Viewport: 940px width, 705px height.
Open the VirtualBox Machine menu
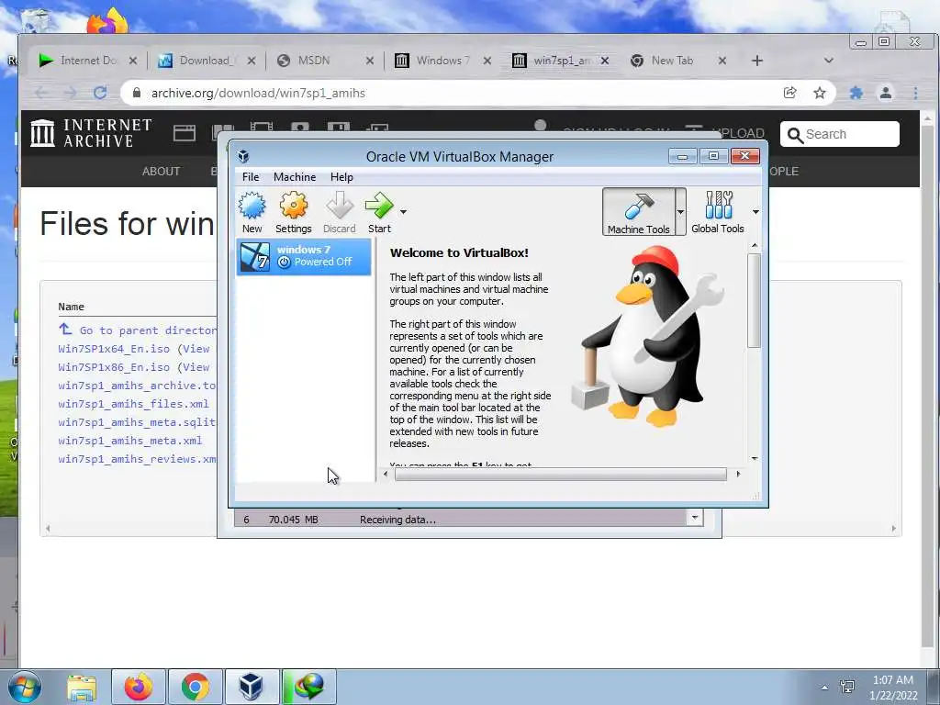pyautogui.click(x=295, y=177)
